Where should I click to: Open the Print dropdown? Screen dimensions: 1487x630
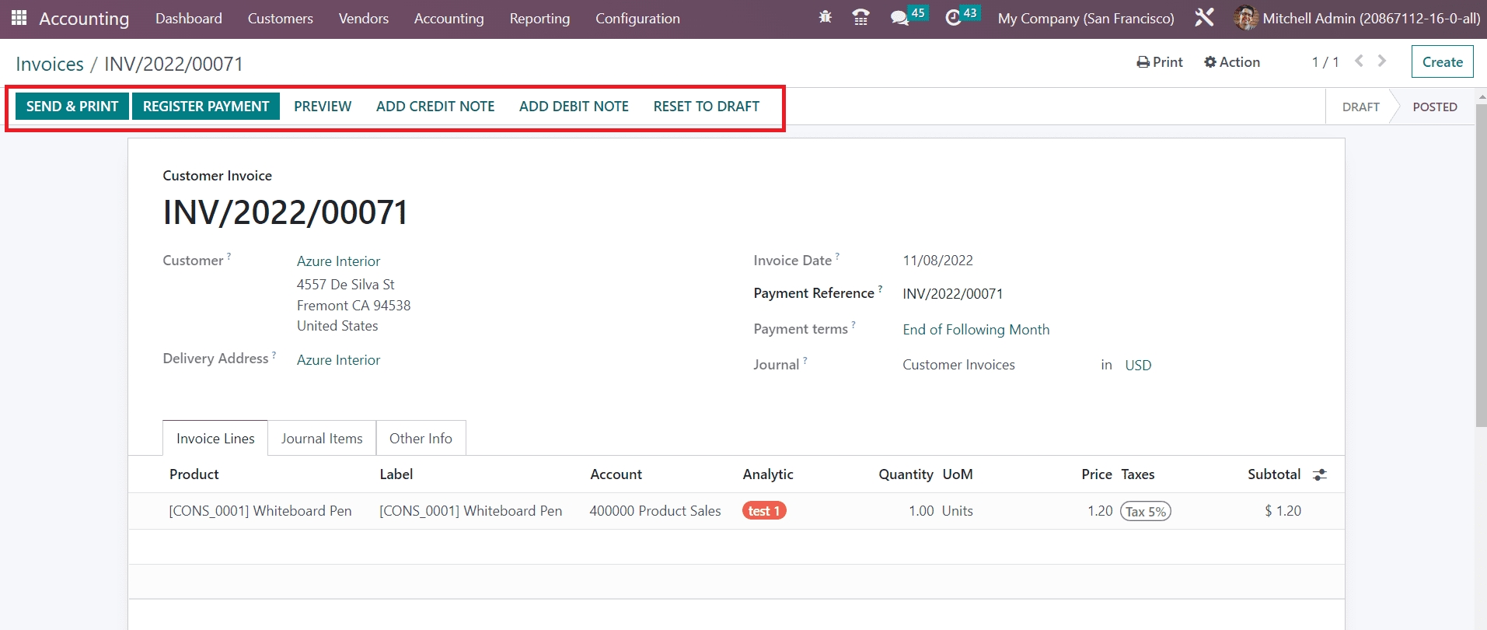coord(1160,62)
